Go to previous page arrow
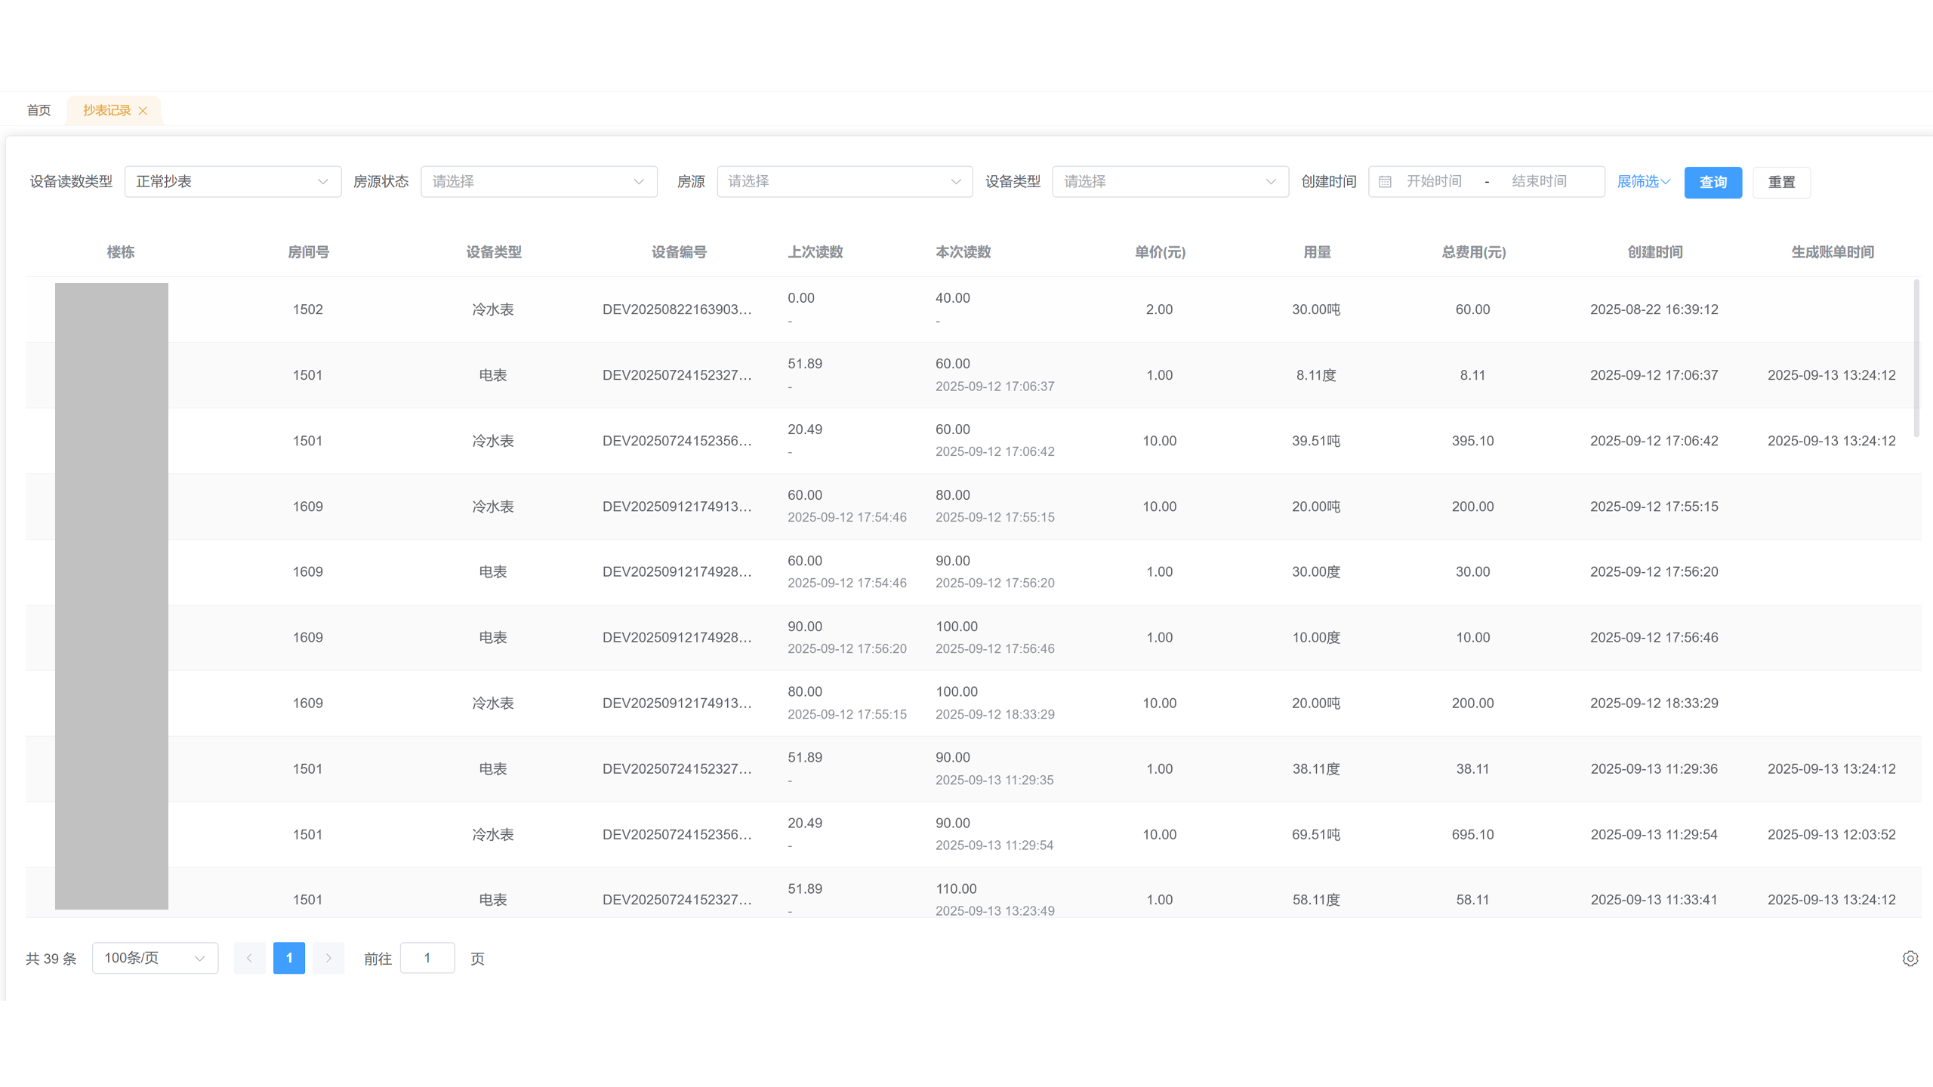The height and width of the screenshot is (1087, 1933). [249, 958]
